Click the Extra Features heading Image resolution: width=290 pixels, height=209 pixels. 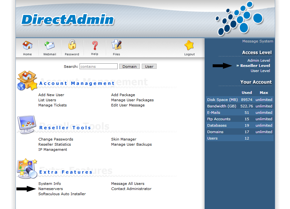pos(66,172)
